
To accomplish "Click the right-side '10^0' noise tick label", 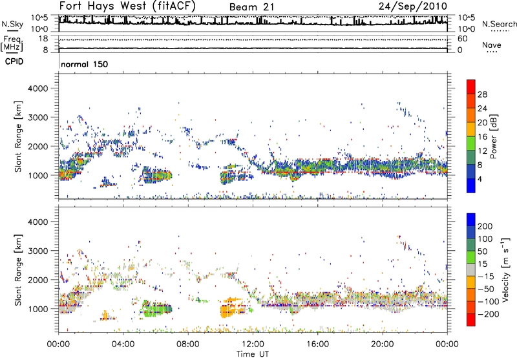I will [x=467, y=29].
